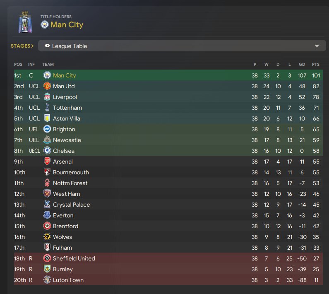The image size is (329, 294).
Task: Open the Newcastle team link
Action: 67,140
